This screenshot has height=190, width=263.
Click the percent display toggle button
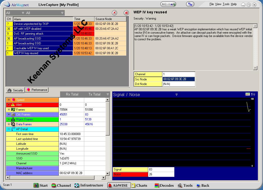190,4
